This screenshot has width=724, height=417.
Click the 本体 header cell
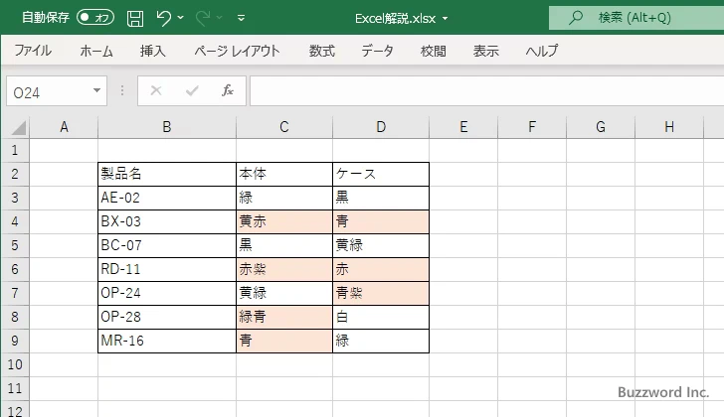click(284, 174)
